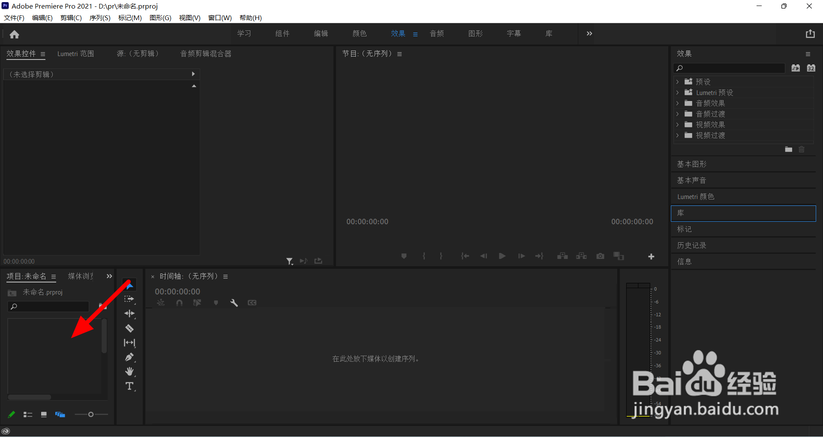Expand the 视频效果 folder
The image size is (823, 437).
pos(677,125)
